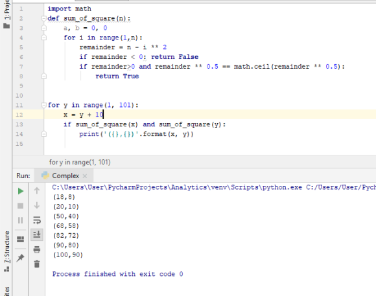Click on 'return False' in code
376x296 pixels.
[x=174, y=57]
